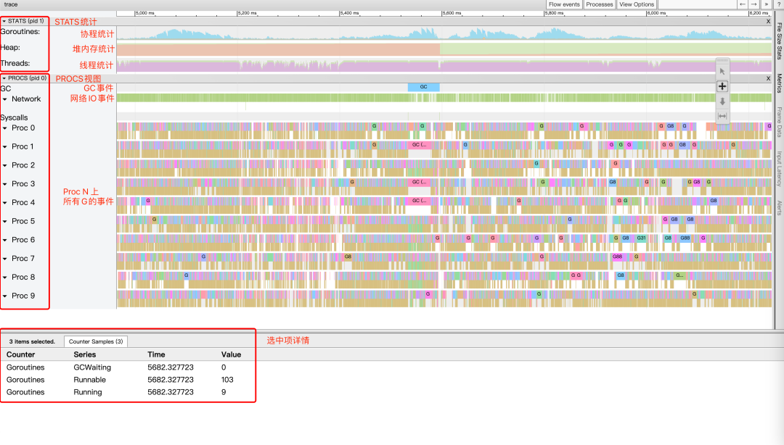Select the blue GC slice in GC row
This screenshot has height=445, width=784.
click(423, 87)
